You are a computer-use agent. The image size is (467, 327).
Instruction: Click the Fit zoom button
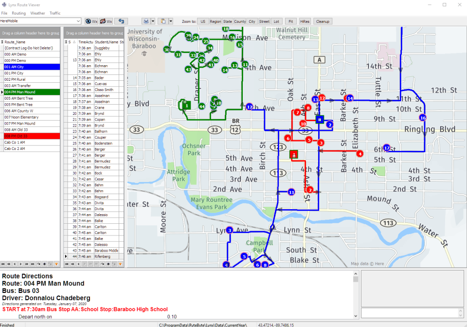tap(290, 21)
